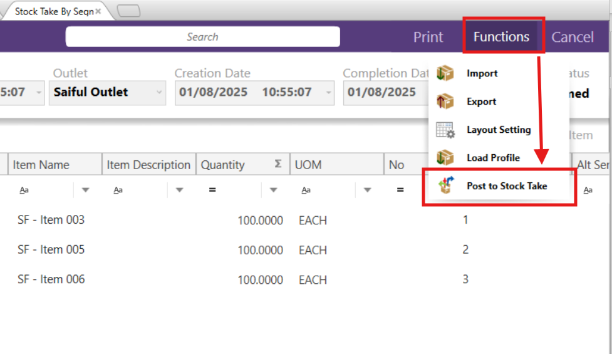Click the Item Name filter Aa icon
The height and width of the screenshot is (354, 612).
pyautogui.click(x=24, y=190)
